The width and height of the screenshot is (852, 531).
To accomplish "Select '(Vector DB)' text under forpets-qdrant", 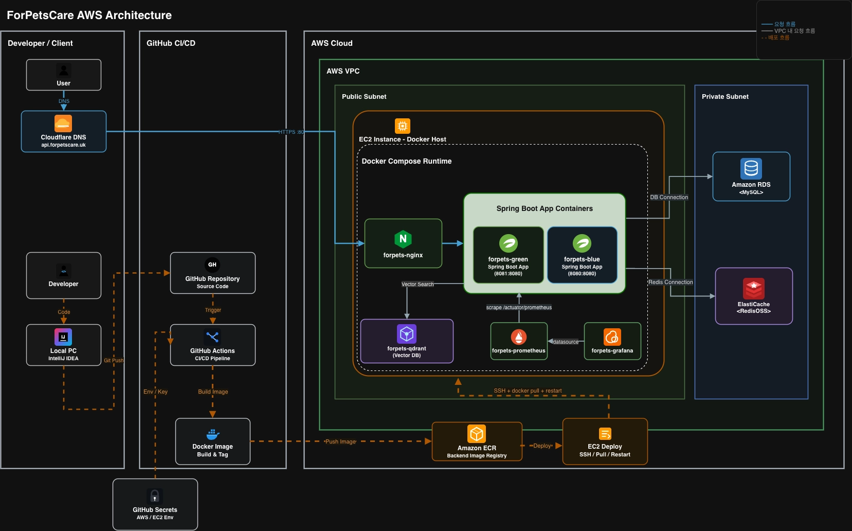I will pos(407,356).
